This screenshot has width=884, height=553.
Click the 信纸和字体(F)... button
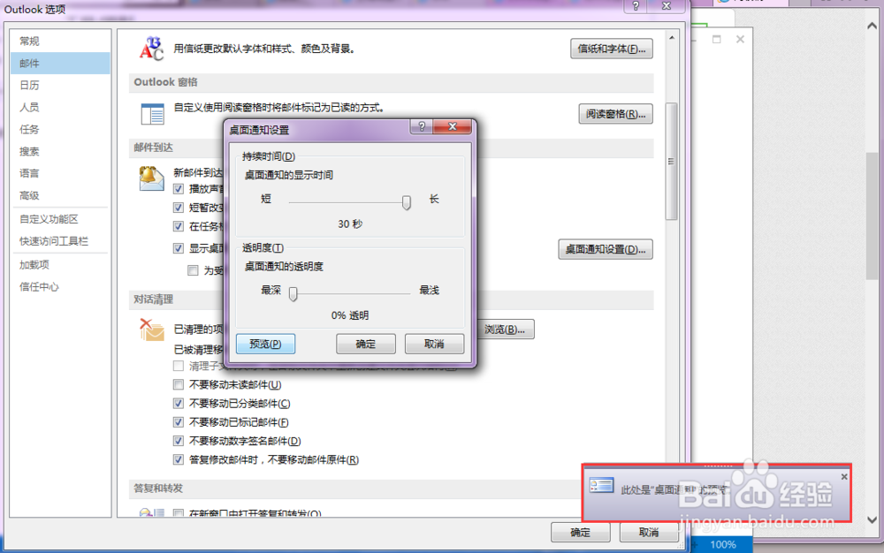(x=612, y=49)
